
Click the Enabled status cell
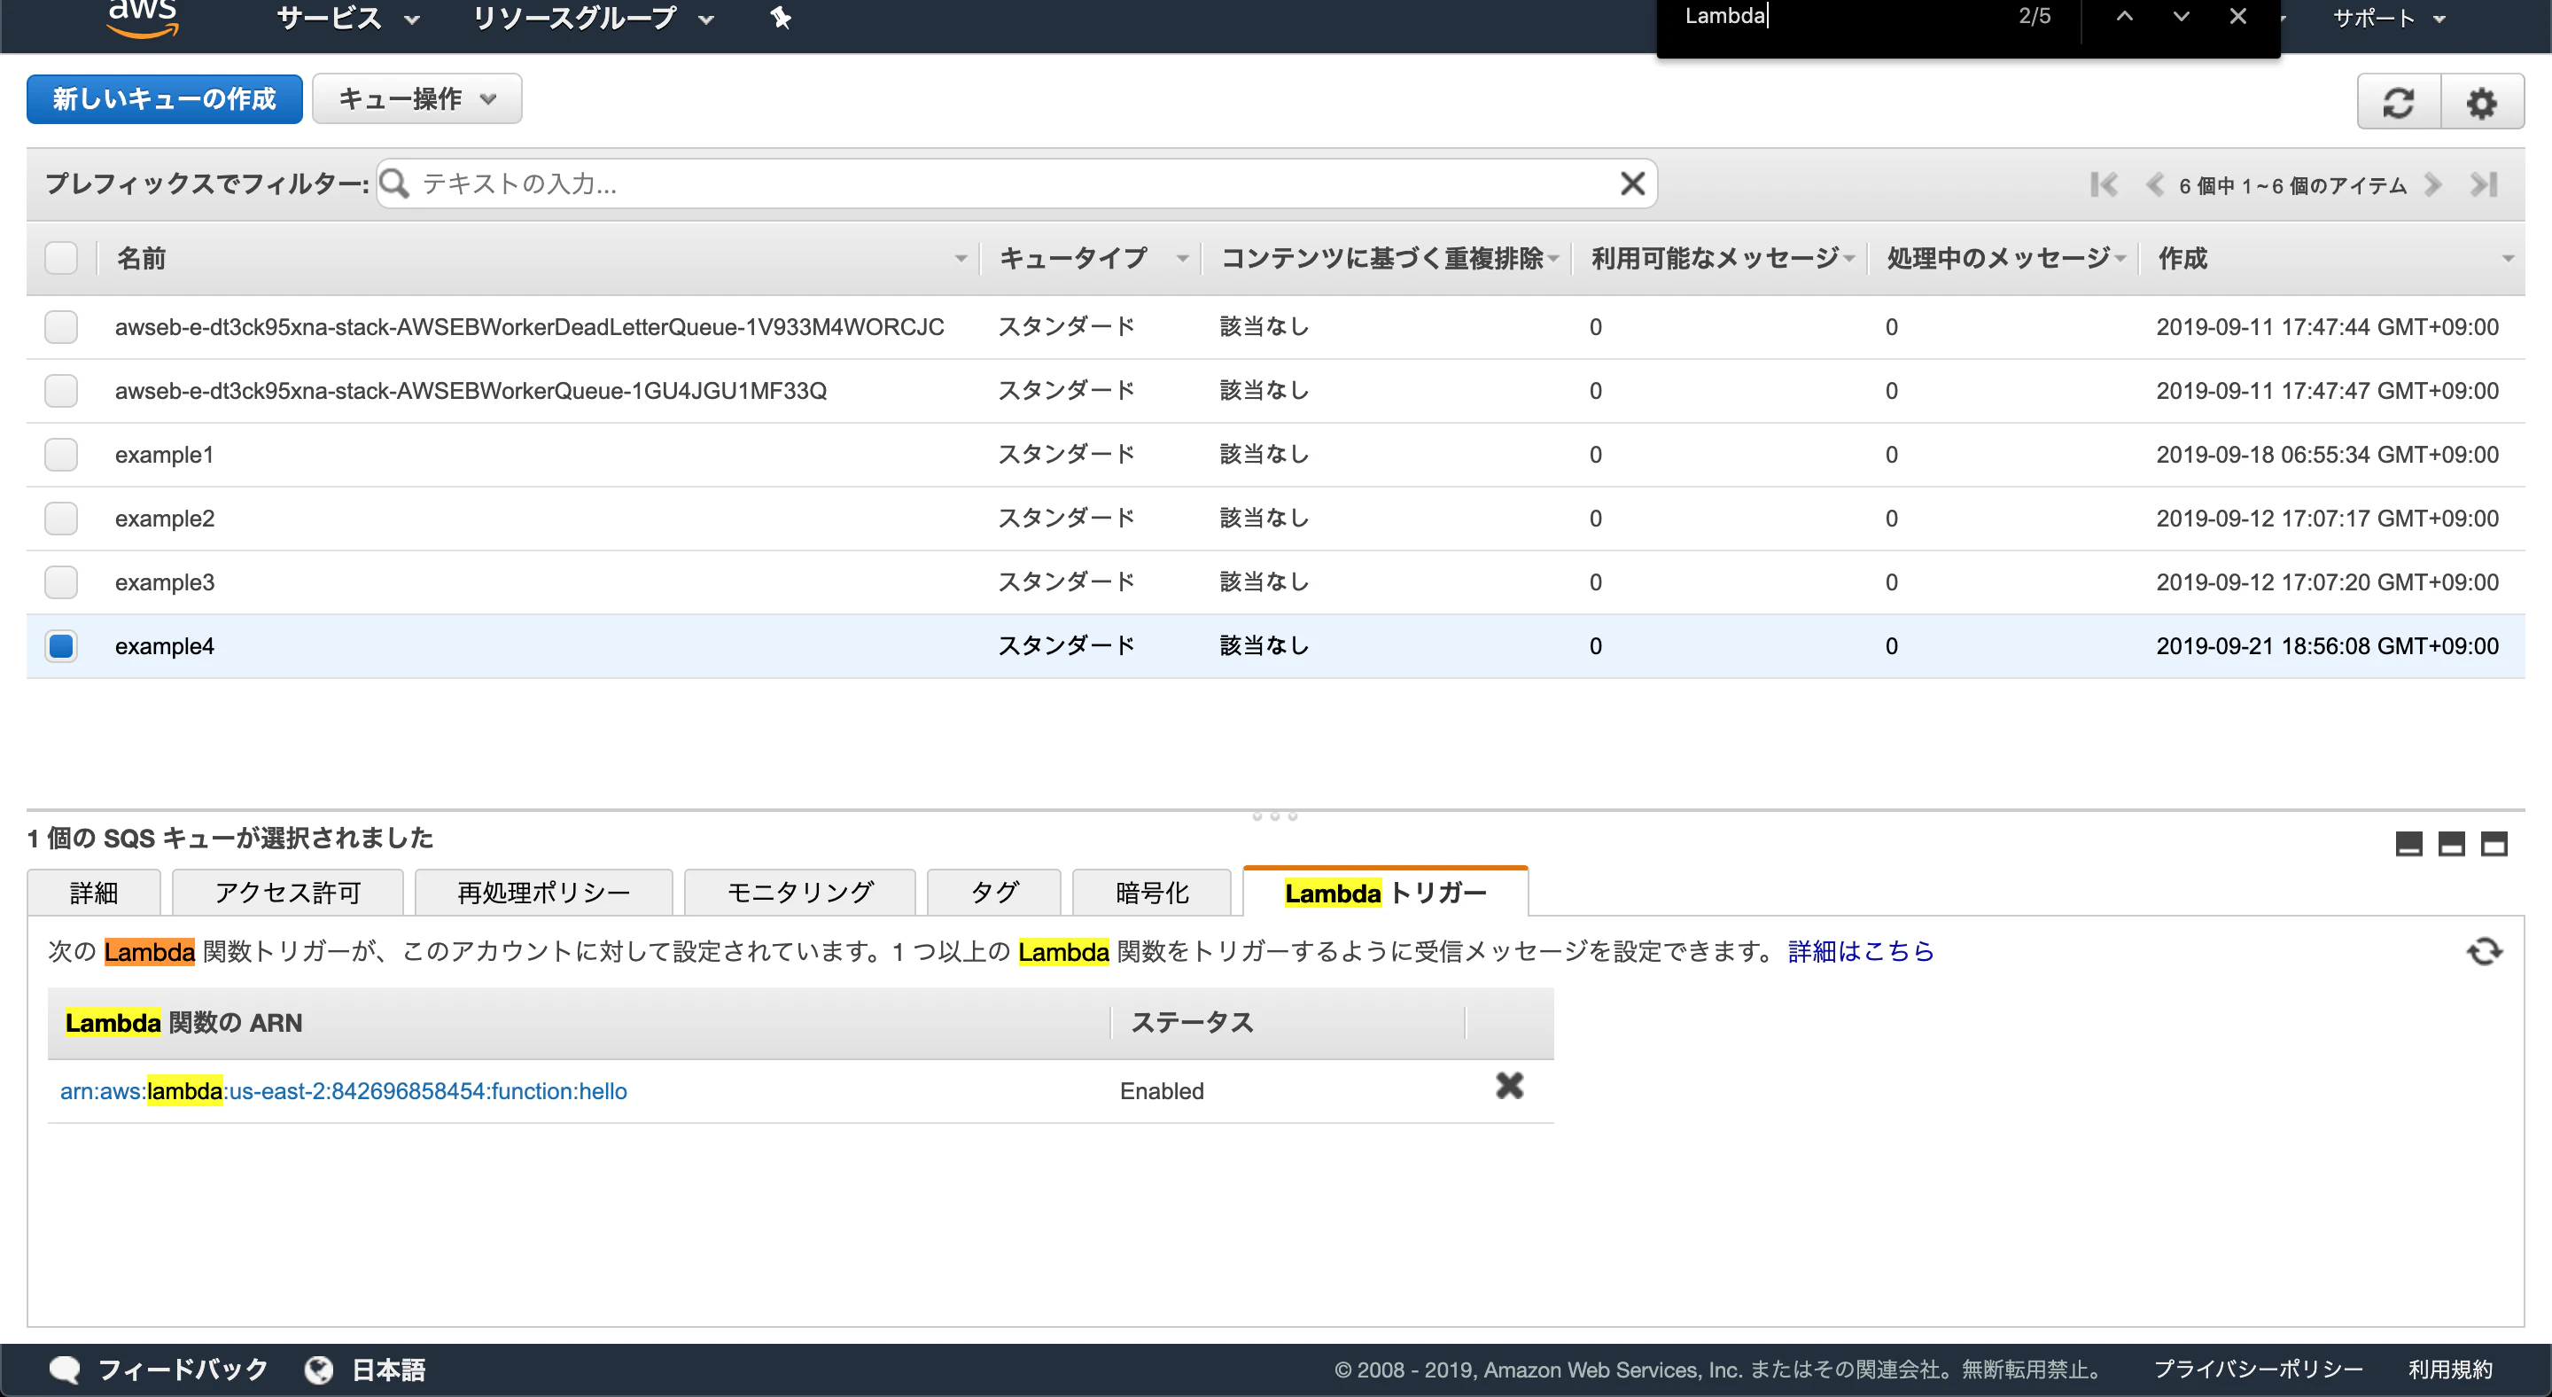1162,1091
